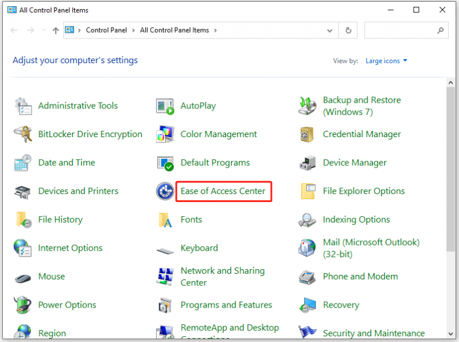Open the Administrative Tools icon
459x342 pixels.
23,106
